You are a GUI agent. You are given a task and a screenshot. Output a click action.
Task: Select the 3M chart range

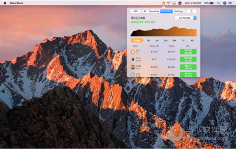tap(166, 40)
